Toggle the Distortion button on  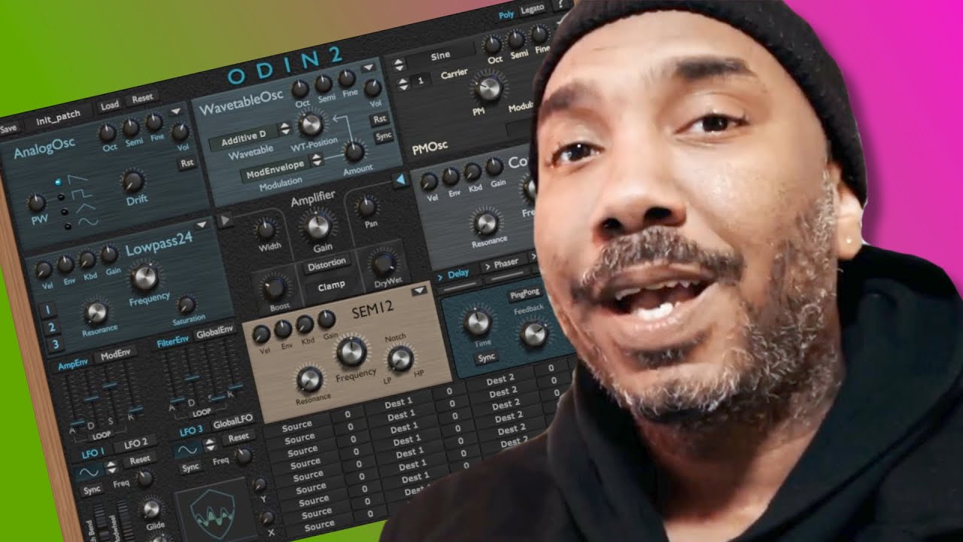(327, 263)
